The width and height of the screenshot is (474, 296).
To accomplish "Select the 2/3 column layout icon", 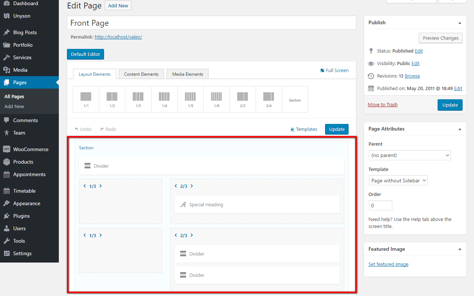I will pyautogui.click(x=242, y=97).
